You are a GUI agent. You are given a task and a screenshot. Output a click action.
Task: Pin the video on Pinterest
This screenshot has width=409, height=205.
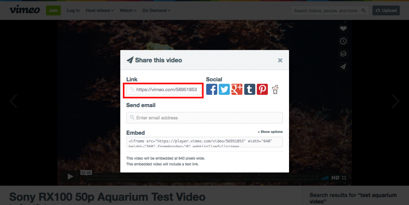click(x=262, y=89)
